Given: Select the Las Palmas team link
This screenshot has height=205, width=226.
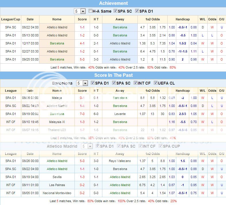Looking at the screenshot, I should [57, 185].
